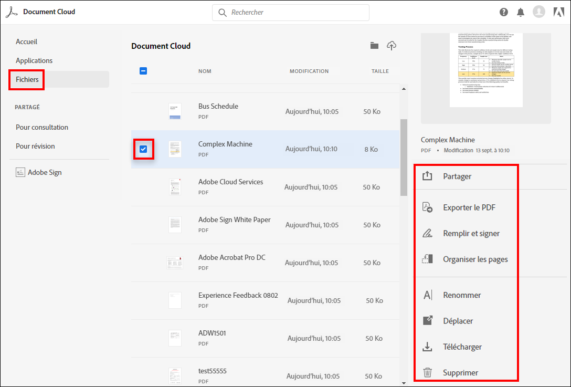Choose Organiser les pages action
Screen dimensions: 571x387
pos(475,259)
